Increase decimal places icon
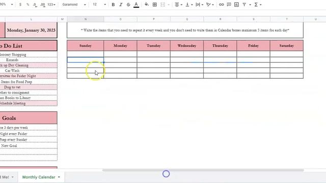 [x=43, y=5]
